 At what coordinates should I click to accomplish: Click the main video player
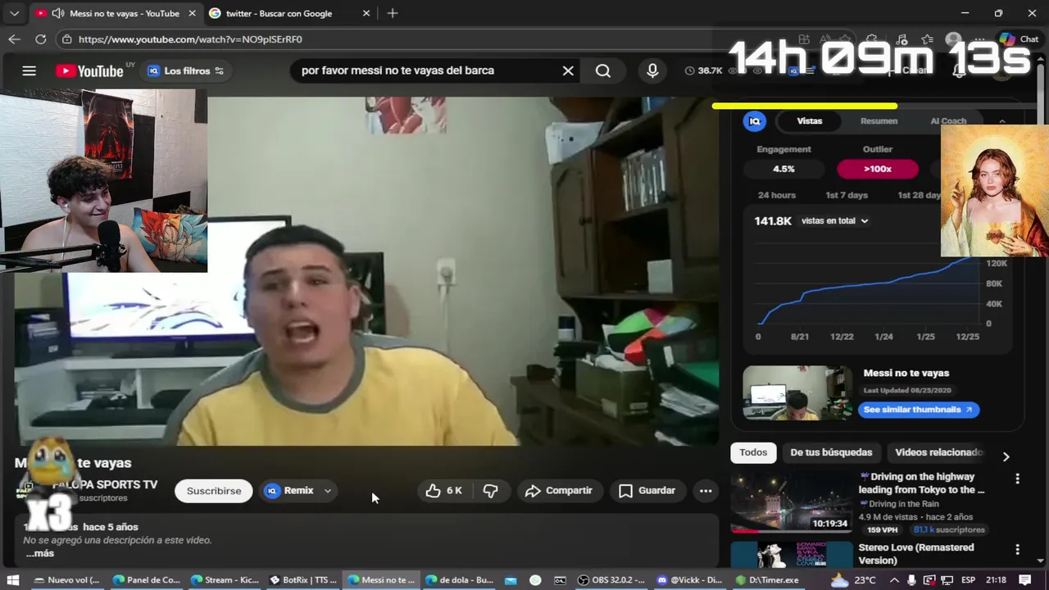(x=366, y=270)
